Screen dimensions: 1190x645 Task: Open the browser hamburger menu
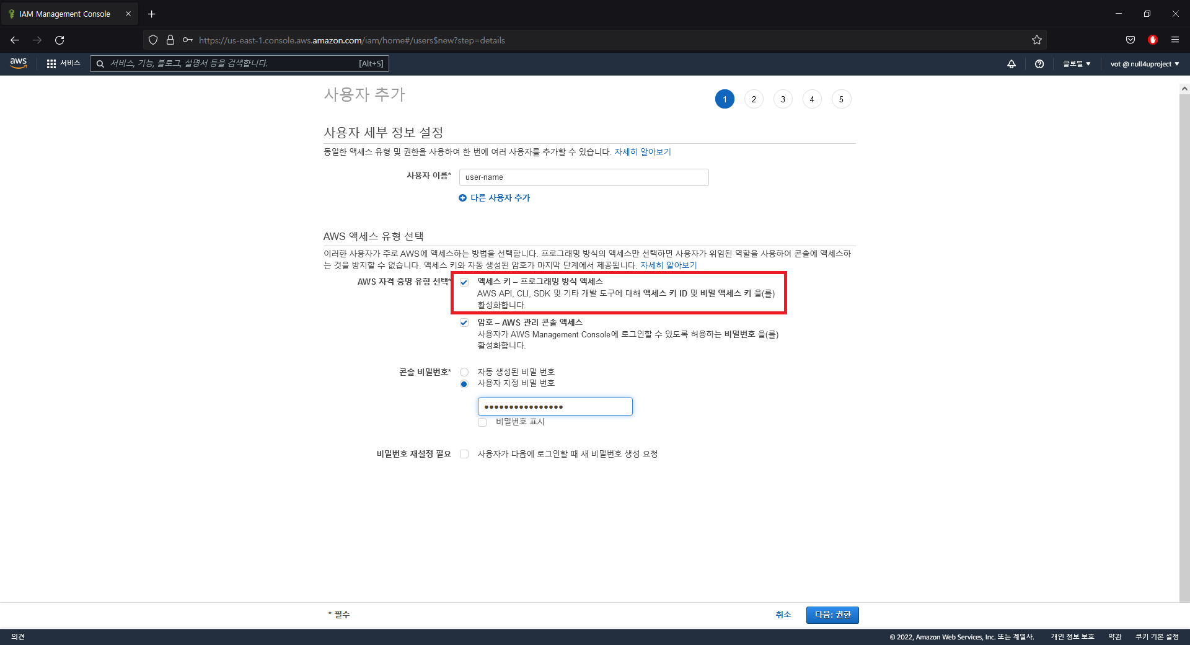click(x=1175, y=40)
